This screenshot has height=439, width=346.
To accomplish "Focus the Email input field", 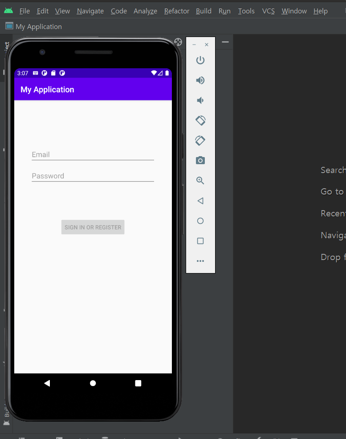I will (93, 154).
